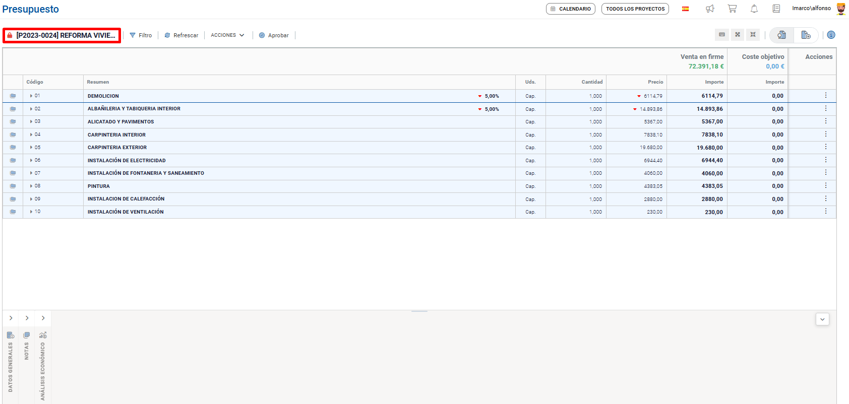Click the collapse-all arrows icon
Viewport: 849px width, 404px height.
click(x=753, y=35)
